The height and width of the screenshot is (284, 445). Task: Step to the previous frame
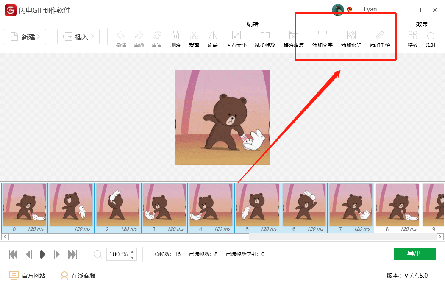29,254
